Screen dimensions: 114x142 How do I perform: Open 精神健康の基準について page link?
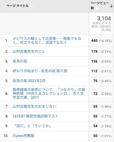tap(49, 93)
